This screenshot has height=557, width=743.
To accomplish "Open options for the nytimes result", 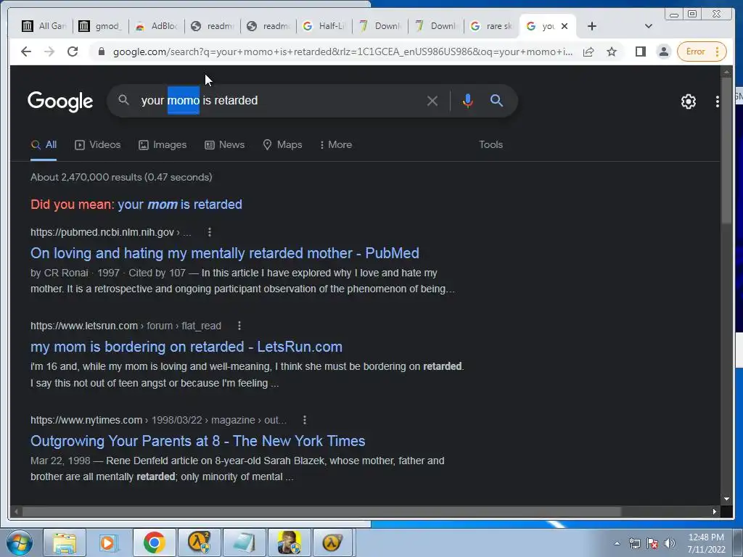I will pos(305,420).
